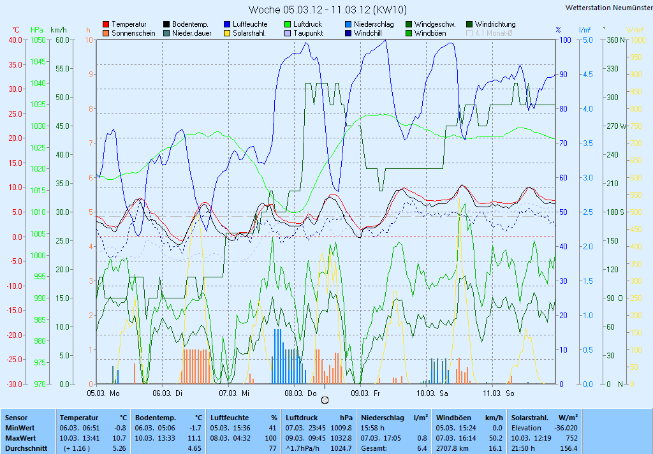653x454 pixels.
Task: Click the moon phase icon below the axis
Action: click(325, 400)
